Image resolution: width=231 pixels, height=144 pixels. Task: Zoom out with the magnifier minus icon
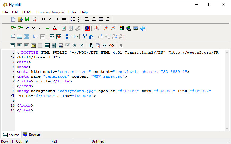tap(113, 28)
